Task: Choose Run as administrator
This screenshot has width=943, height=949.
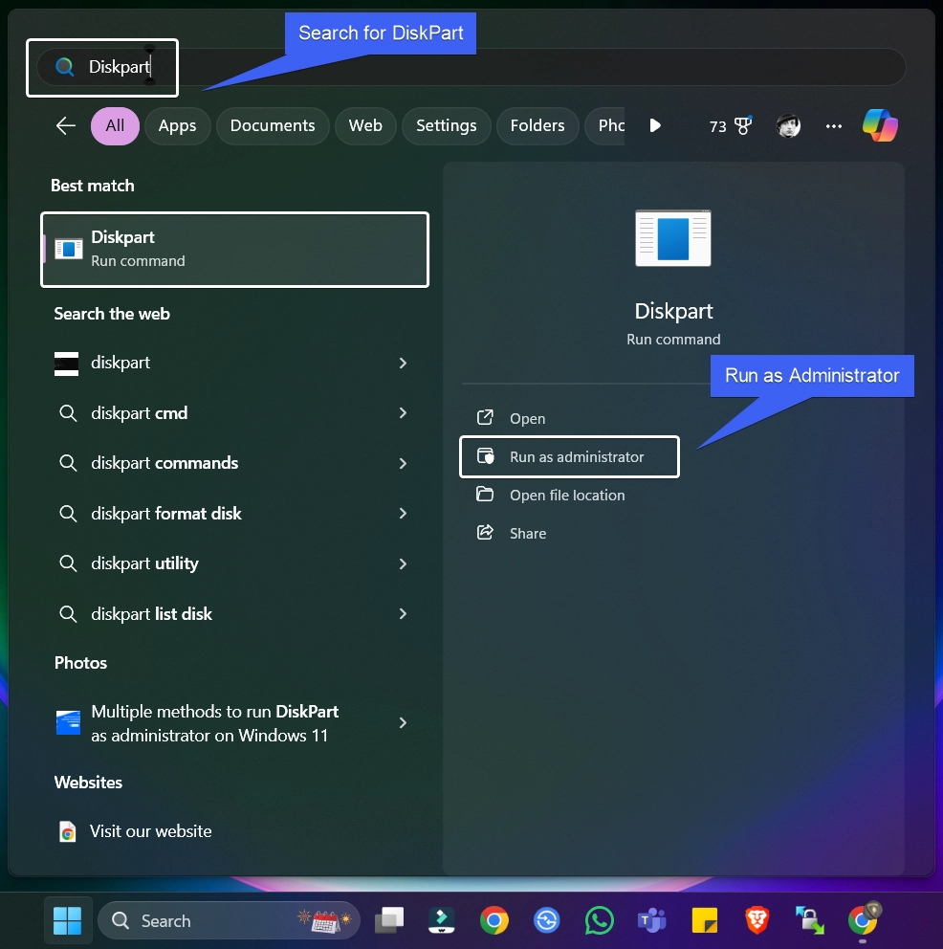Action: point(569,457)
